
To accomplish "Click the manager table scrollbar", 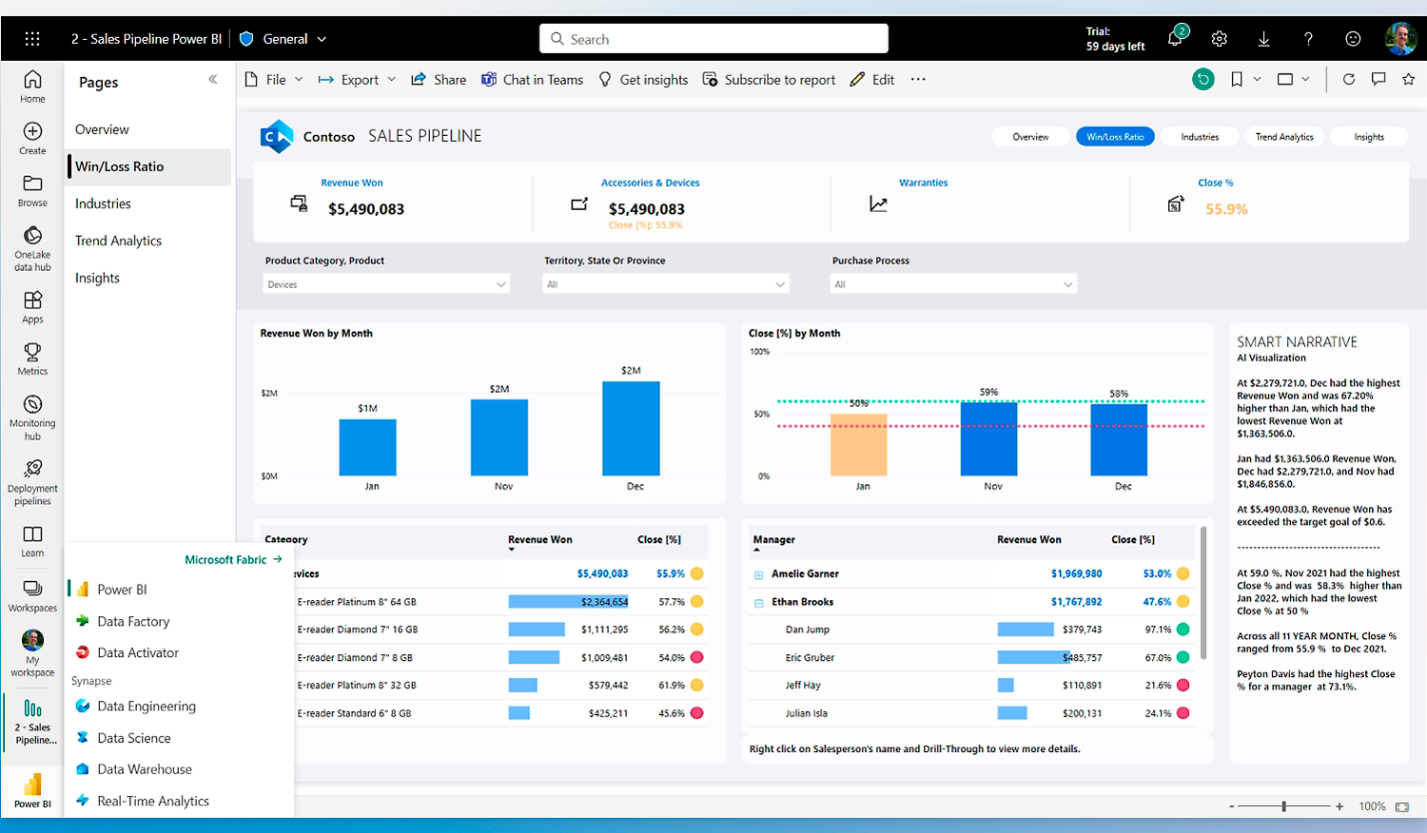I will pos(1203,591).
